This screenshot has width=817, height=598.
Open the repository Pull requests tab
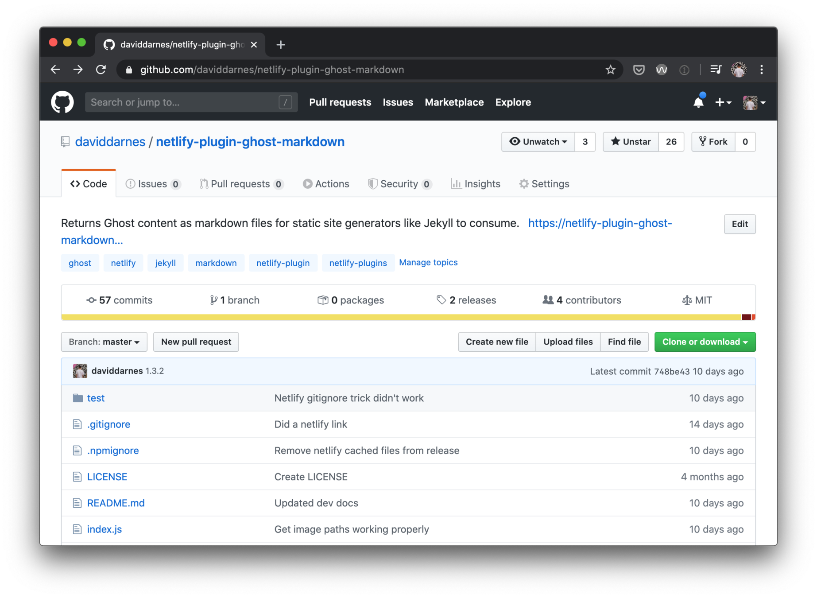[x=241, y=184]
